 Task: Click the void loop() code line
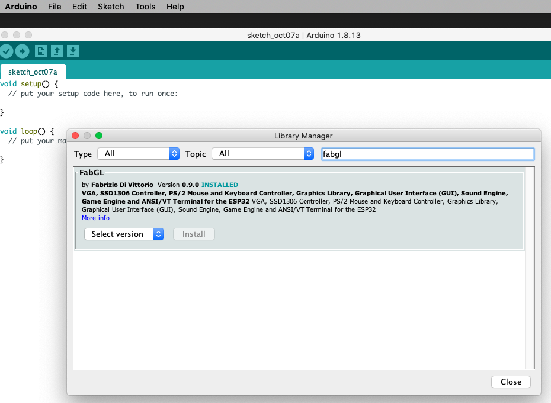coord(27,131)
